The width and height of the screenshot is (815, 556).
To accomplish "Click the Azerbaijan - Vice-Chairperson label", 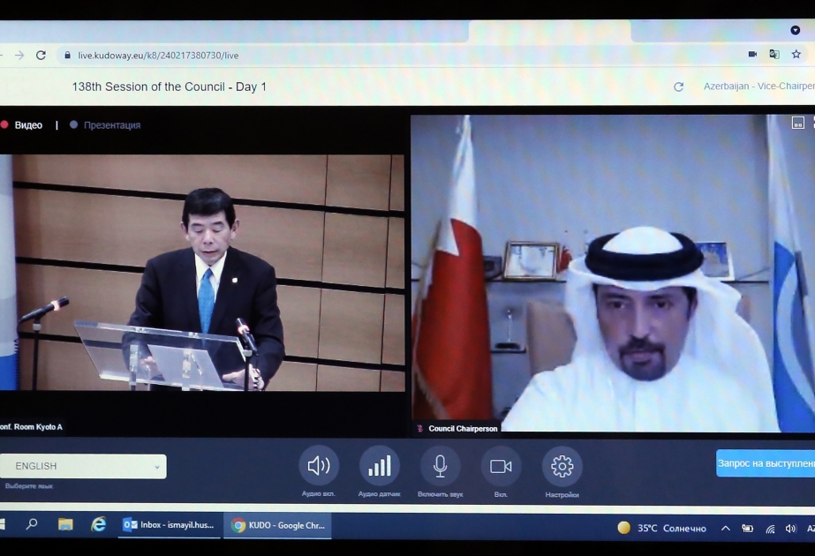I will [758, 86].
